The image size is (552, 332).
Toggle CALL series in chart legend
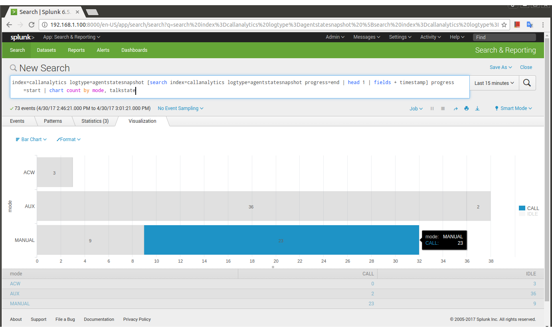(x=529, y=208)
